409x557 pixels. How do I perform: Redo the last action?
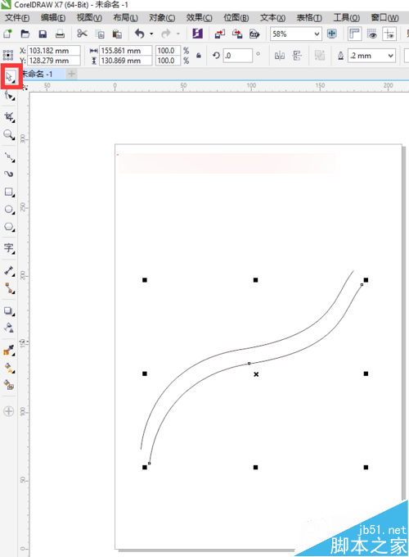click(166, 34)
